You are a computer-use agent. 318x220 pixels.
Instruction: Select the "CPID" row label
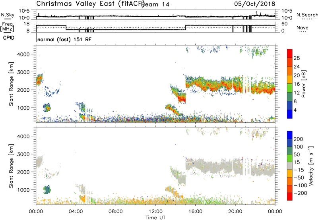[9, 38]
